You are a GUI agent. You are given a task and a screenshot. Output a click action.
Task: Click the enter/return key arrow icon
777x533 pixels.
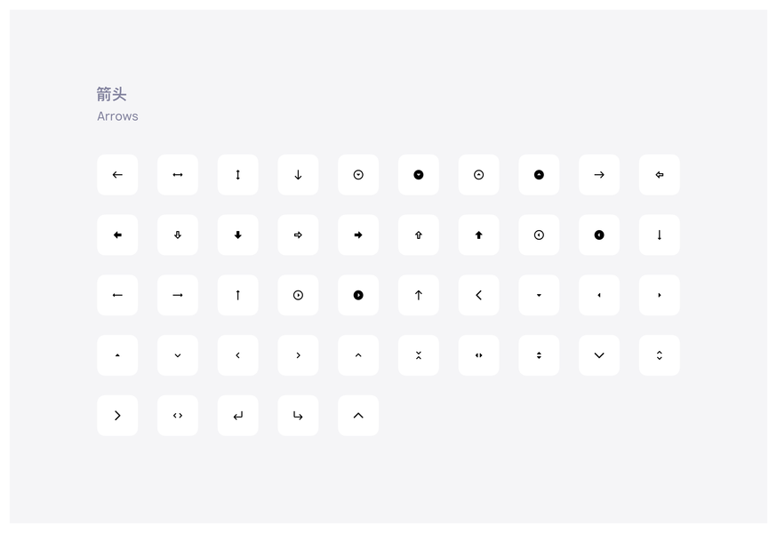coord(237,416)
